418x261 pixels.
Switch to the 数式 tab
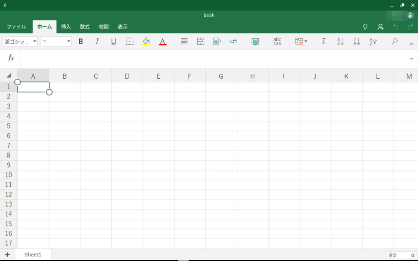pos(85,27)
